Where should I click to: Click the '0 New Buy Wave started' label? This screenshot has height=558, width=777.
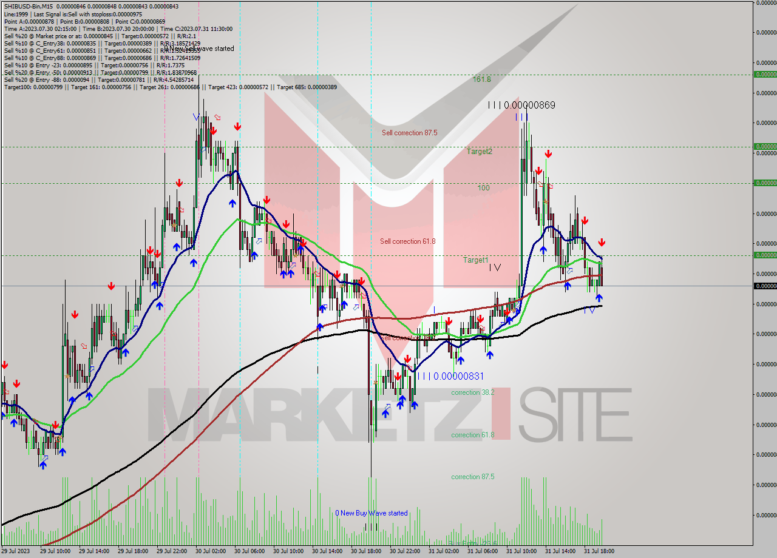click(372, 513)
